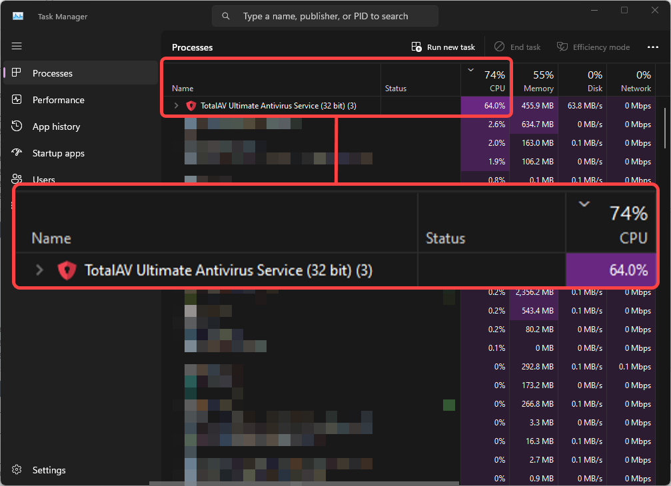Screen dimensions: 671x486
Task: Click the 3.3 MB memory cell
Action: point(534,423)
